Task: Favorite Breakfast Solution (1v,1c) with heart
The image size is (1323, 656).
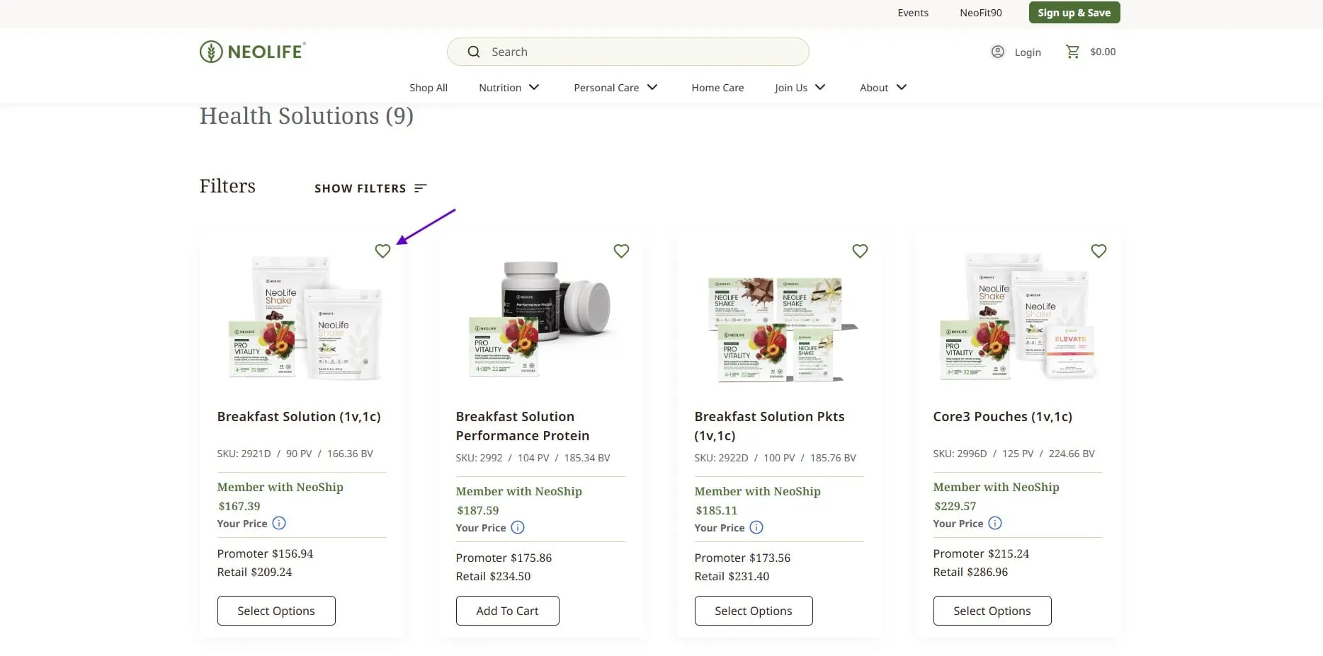Action: 382,251
